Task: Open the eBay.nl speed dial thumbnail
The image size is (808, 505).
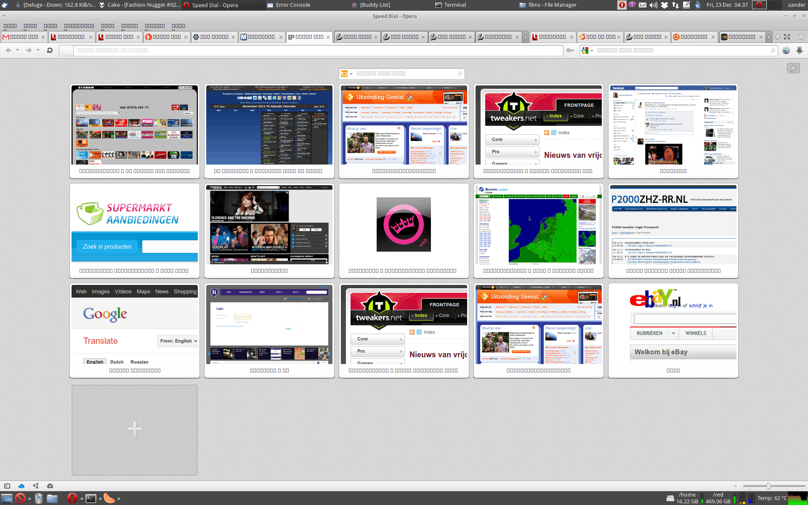Action: click(673, 324)
